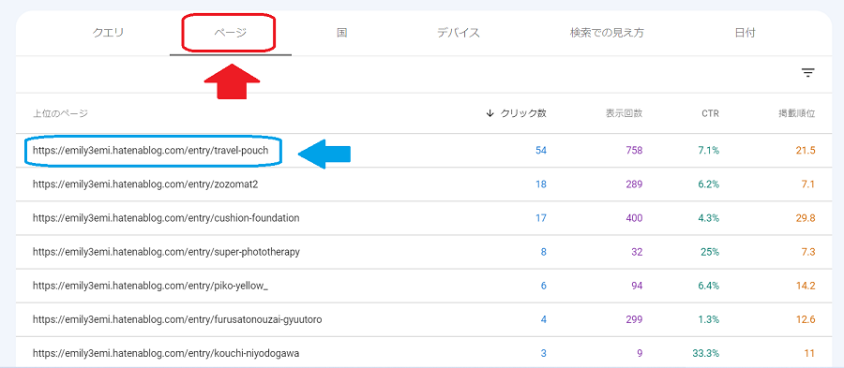Select the 日付 tab

(745, 33)
